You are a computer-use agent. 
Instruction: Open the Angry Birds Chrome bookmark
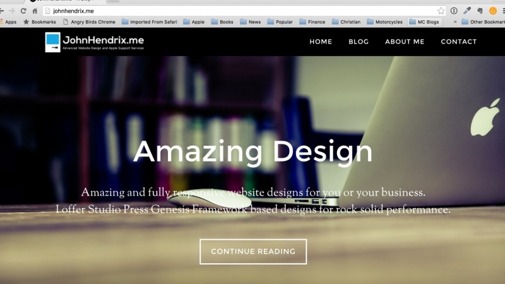point(89,22)
